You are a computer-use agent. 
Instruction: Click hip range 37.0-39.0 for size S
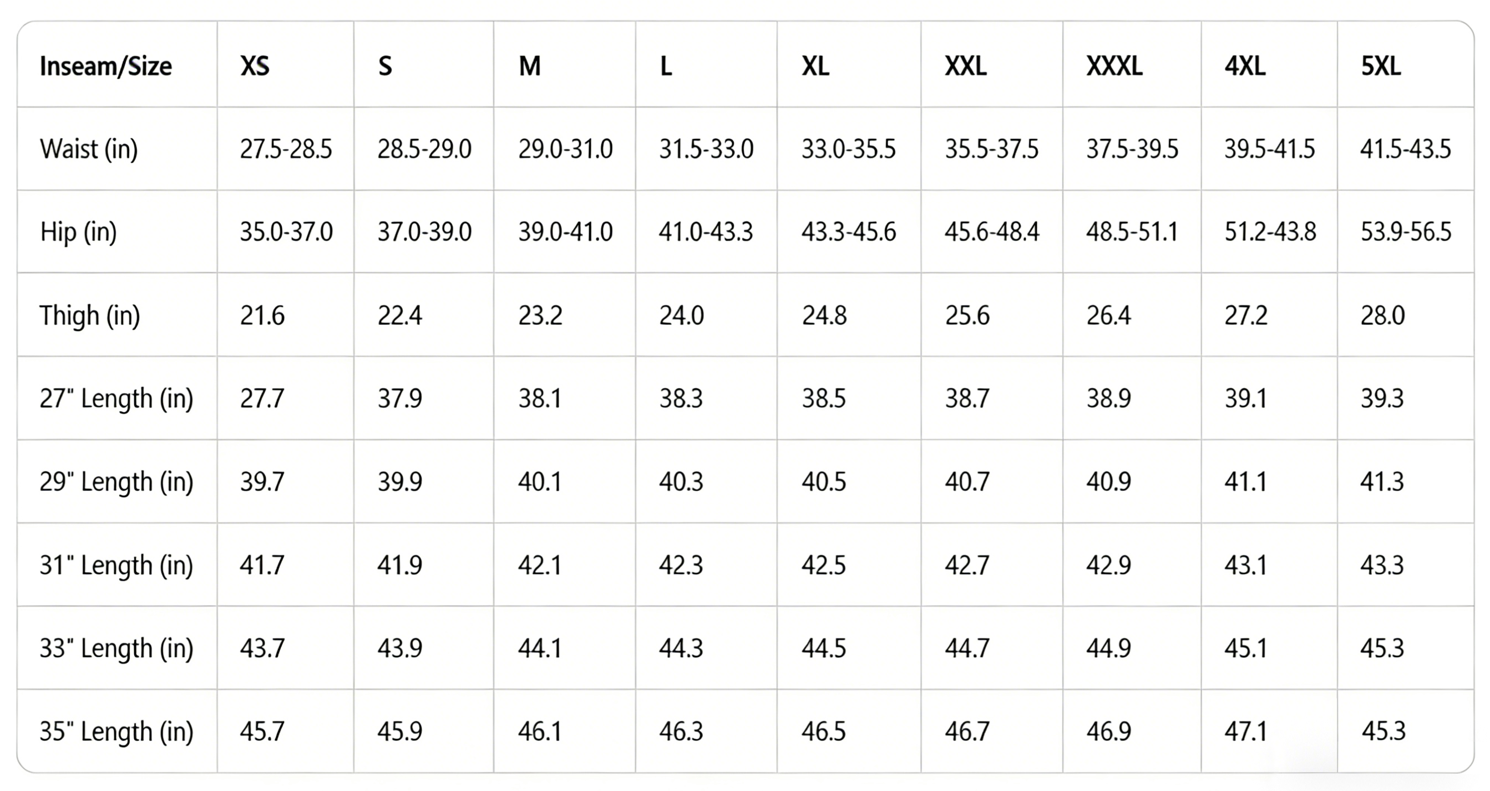tap(424, 232)
